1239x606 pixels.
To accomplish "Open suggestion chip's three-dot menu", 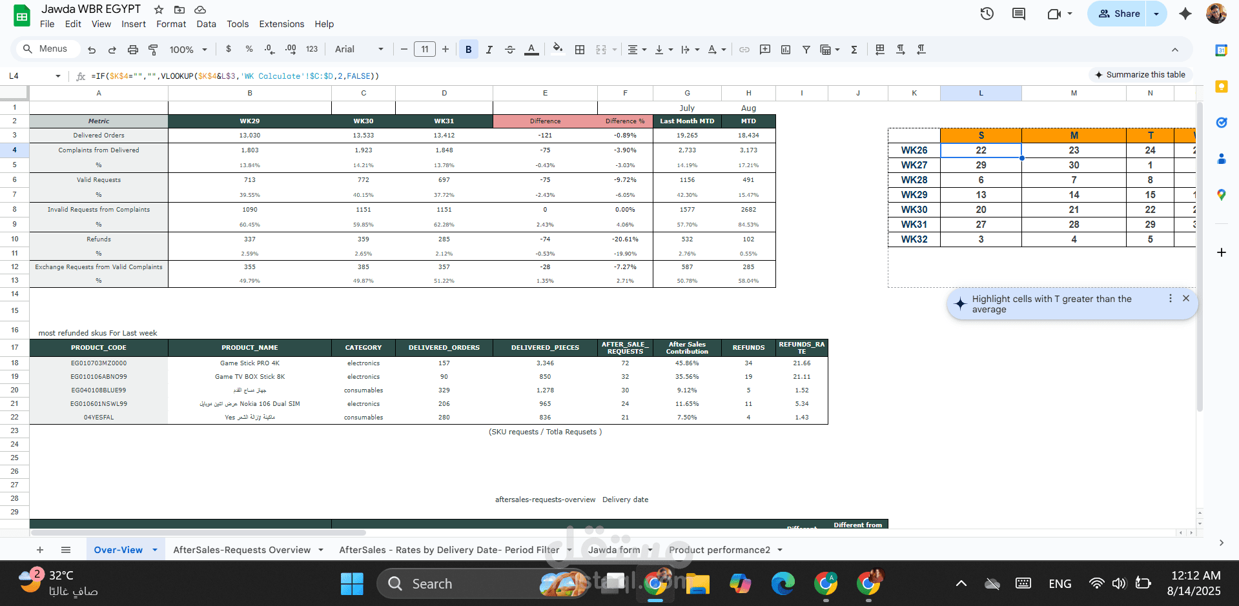I will click(x=1170, y=298).
